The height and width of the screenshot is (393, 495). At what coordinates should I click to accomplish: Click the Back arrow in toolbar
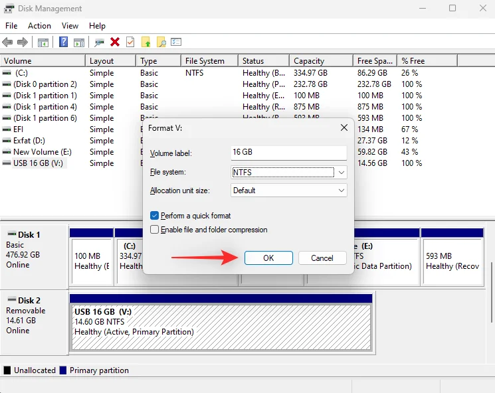pos(7,42)
